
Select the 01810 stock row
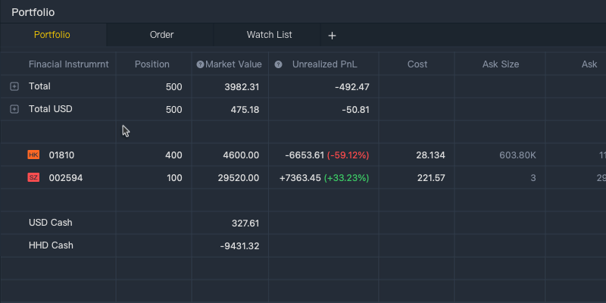click(x=62, y=155)
